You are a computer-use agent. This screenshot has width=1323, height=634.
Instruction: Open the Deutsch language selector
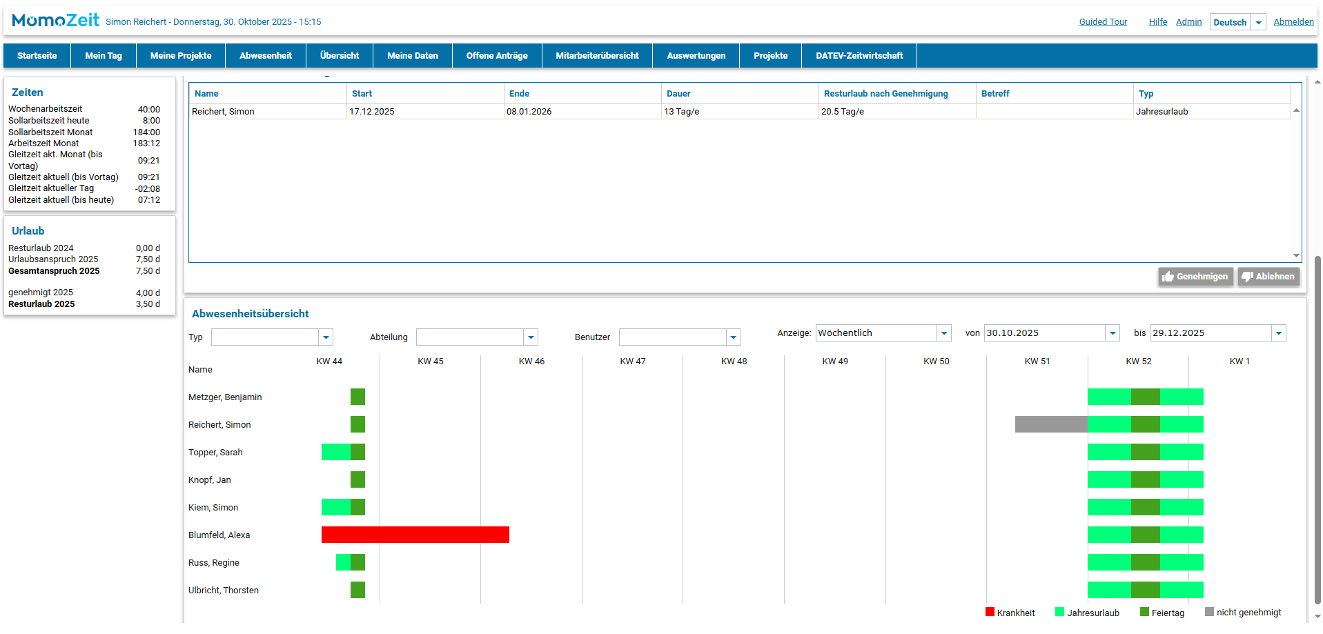[1258, 22]
